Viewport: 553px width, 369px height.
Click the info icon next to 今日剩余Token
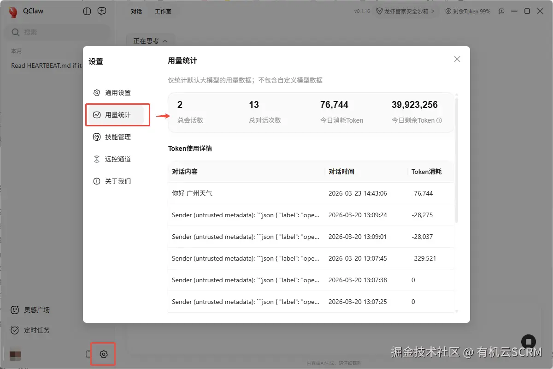pyautogui.click(x=439, y=120)
